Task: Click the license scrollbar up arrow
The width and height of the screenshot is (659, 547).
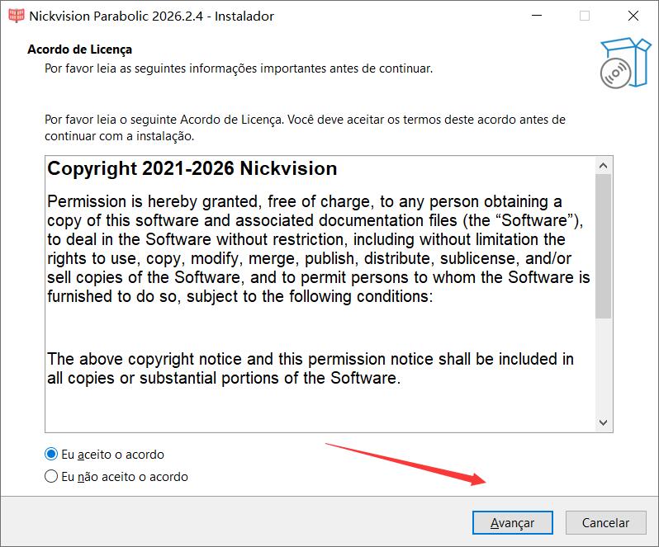Action: coord(603,166)
